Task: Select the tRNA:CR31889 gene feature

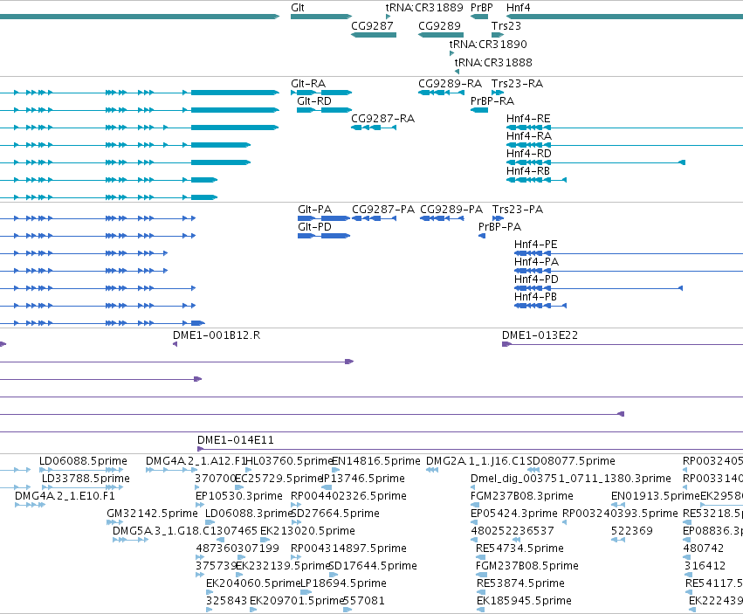Action: point(388,17)
